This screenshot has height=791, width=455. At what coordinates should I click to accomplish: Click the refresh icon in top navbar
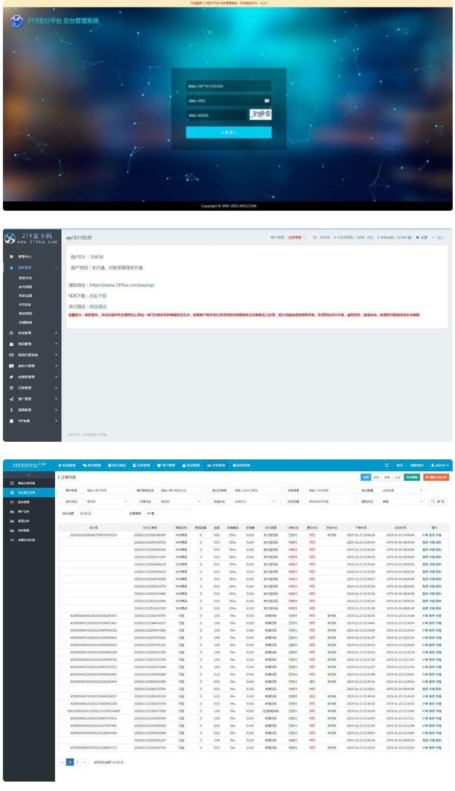pos(387,465)
